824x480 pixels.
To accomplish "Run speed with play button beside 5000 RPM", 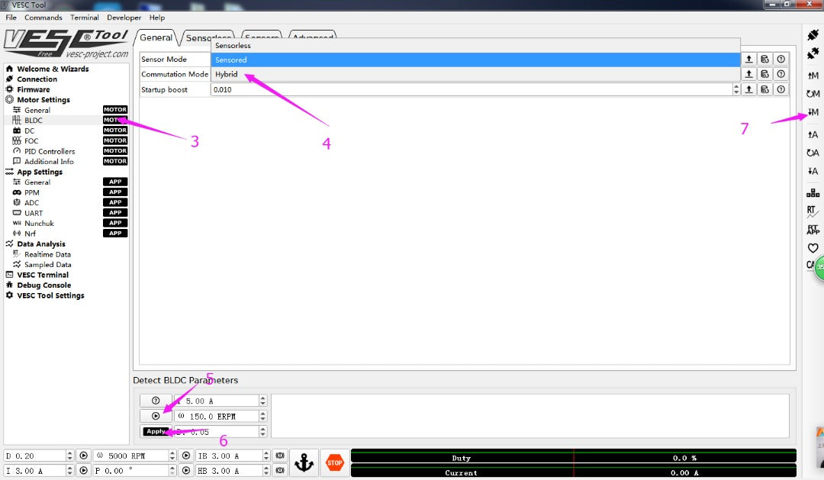I will (x=186, y=456).
